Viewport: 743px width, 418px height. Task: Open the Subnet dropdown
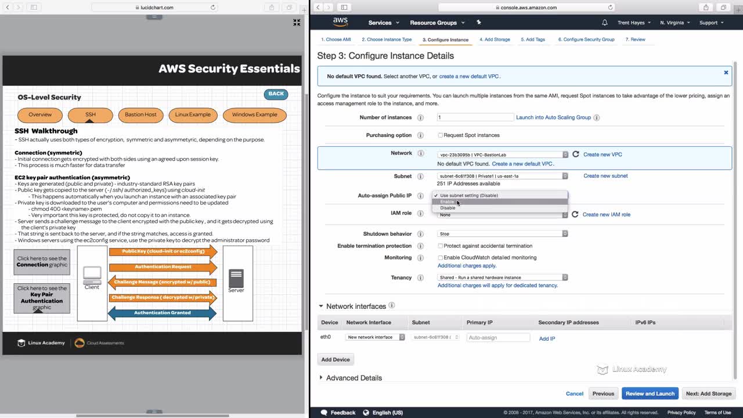503,176
